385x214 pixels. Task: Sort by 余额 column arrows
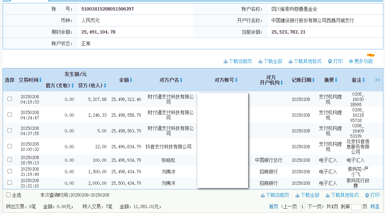tap(131, 80)
